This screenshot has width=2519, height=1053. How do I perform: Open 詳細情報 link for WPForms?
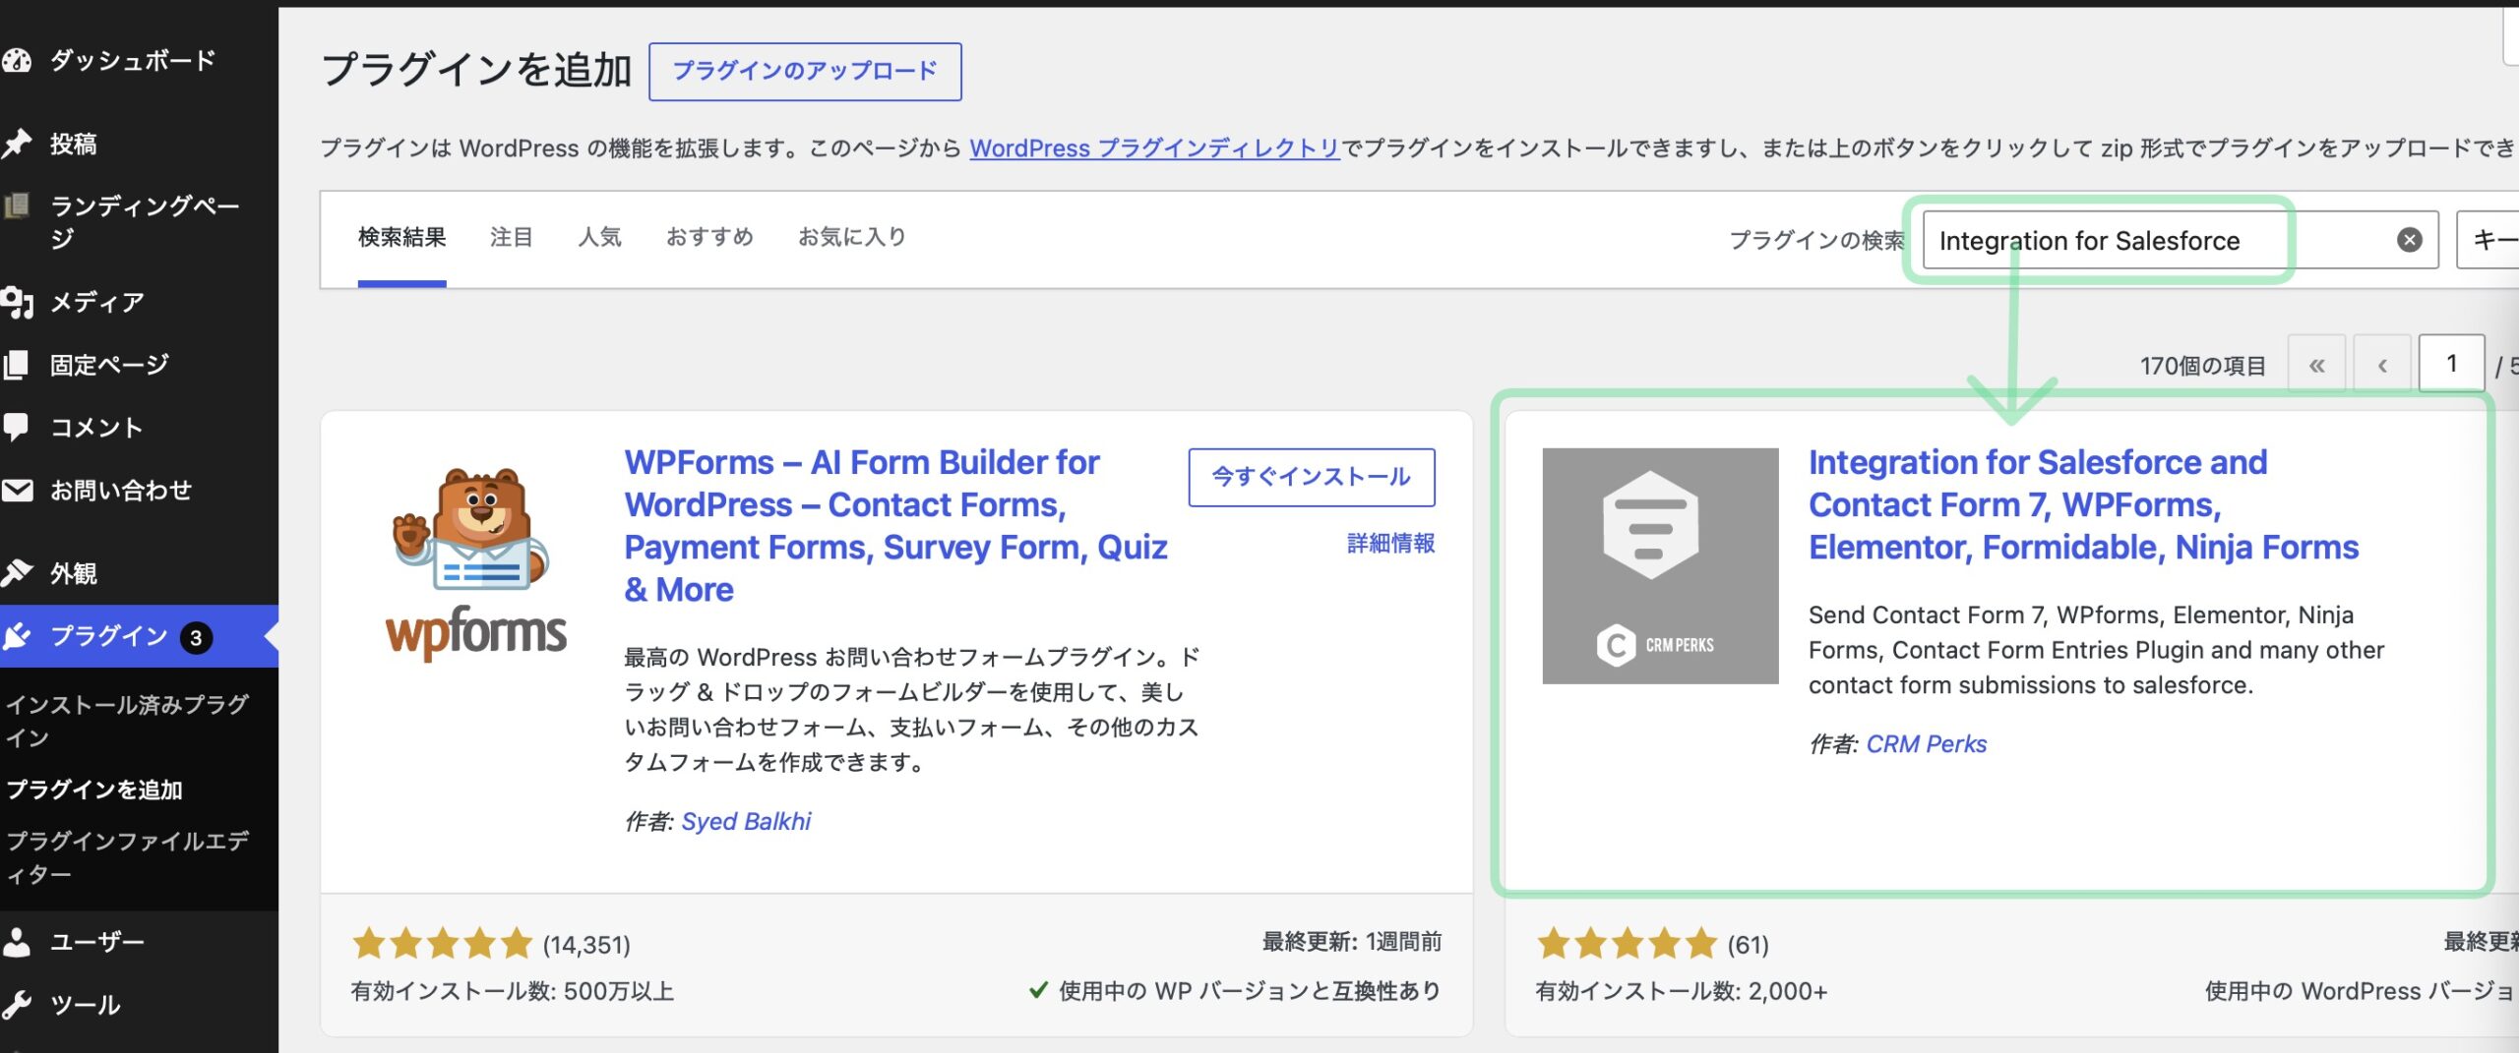pyautogui.click(x=1390, y=543)
